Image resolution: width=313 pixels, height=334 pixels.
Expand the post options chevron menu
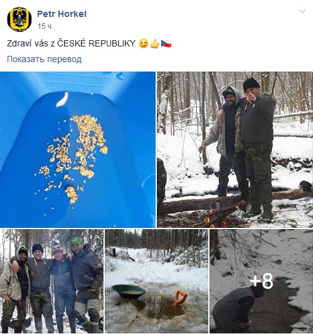coord(302,11)
